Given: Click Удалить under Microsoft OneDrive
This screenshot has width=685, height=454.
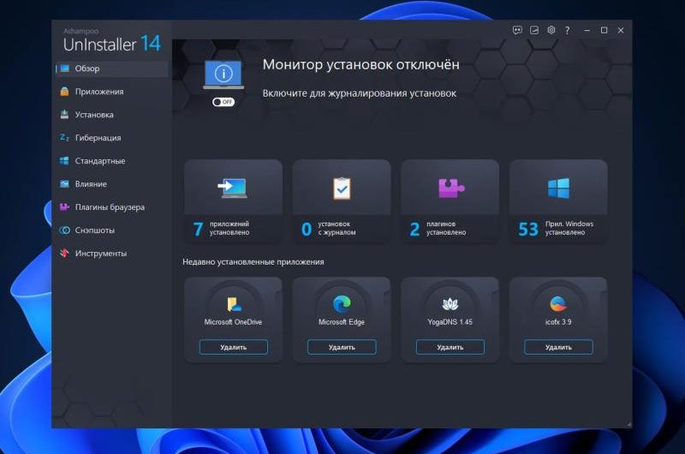Looking at the screenshot, I should pyautogui.click(x=233, y=347).
